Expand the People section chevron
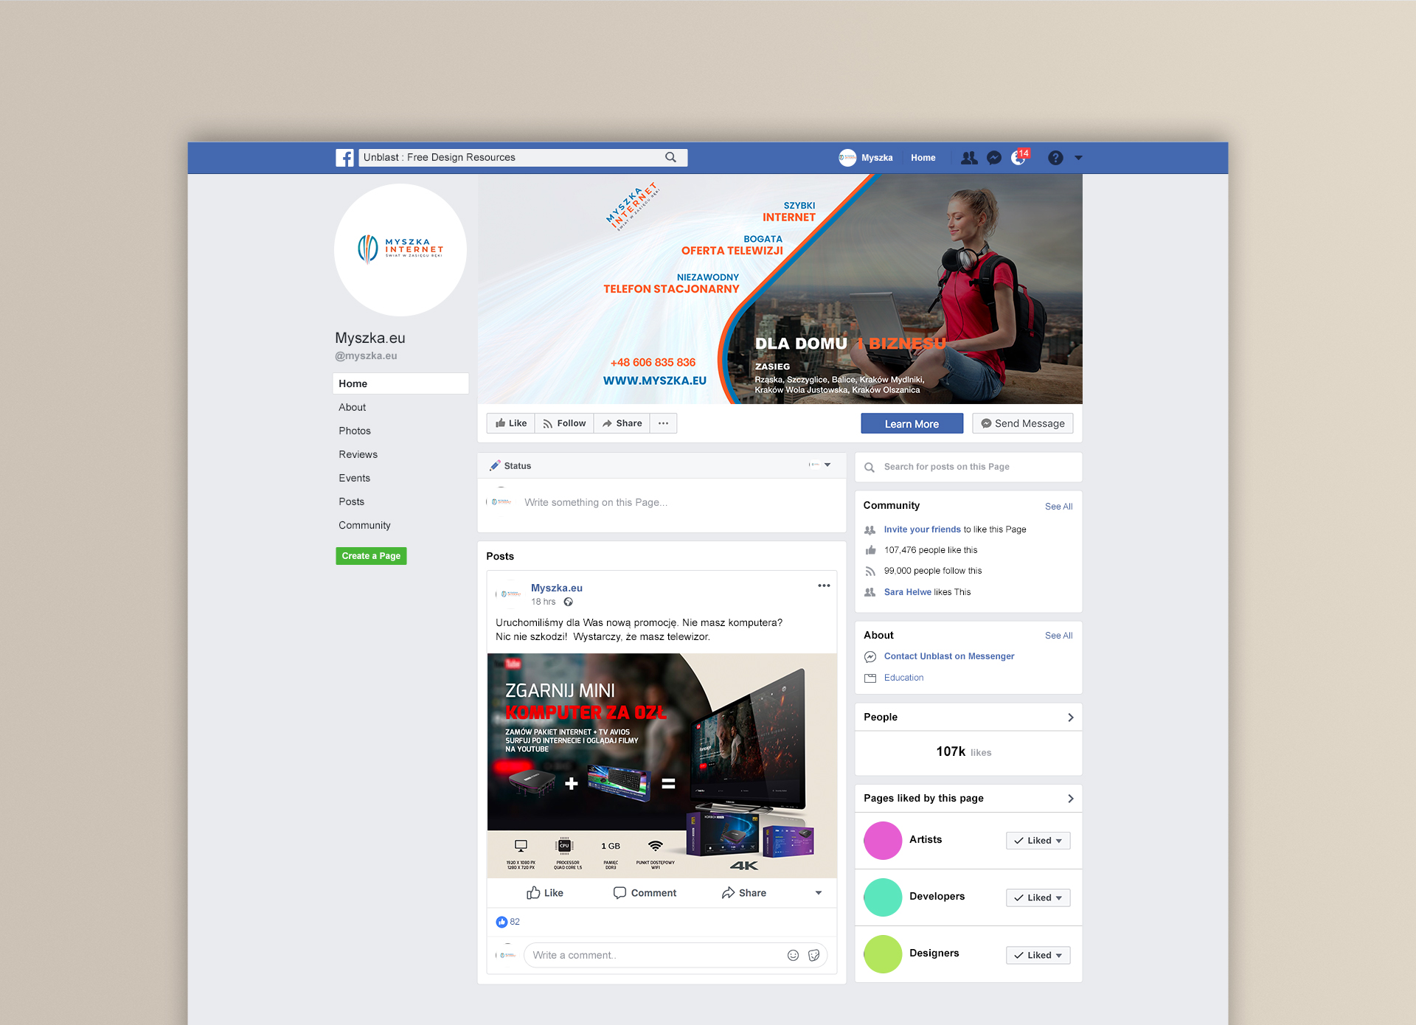1416x1025 pixels. 1071,717
